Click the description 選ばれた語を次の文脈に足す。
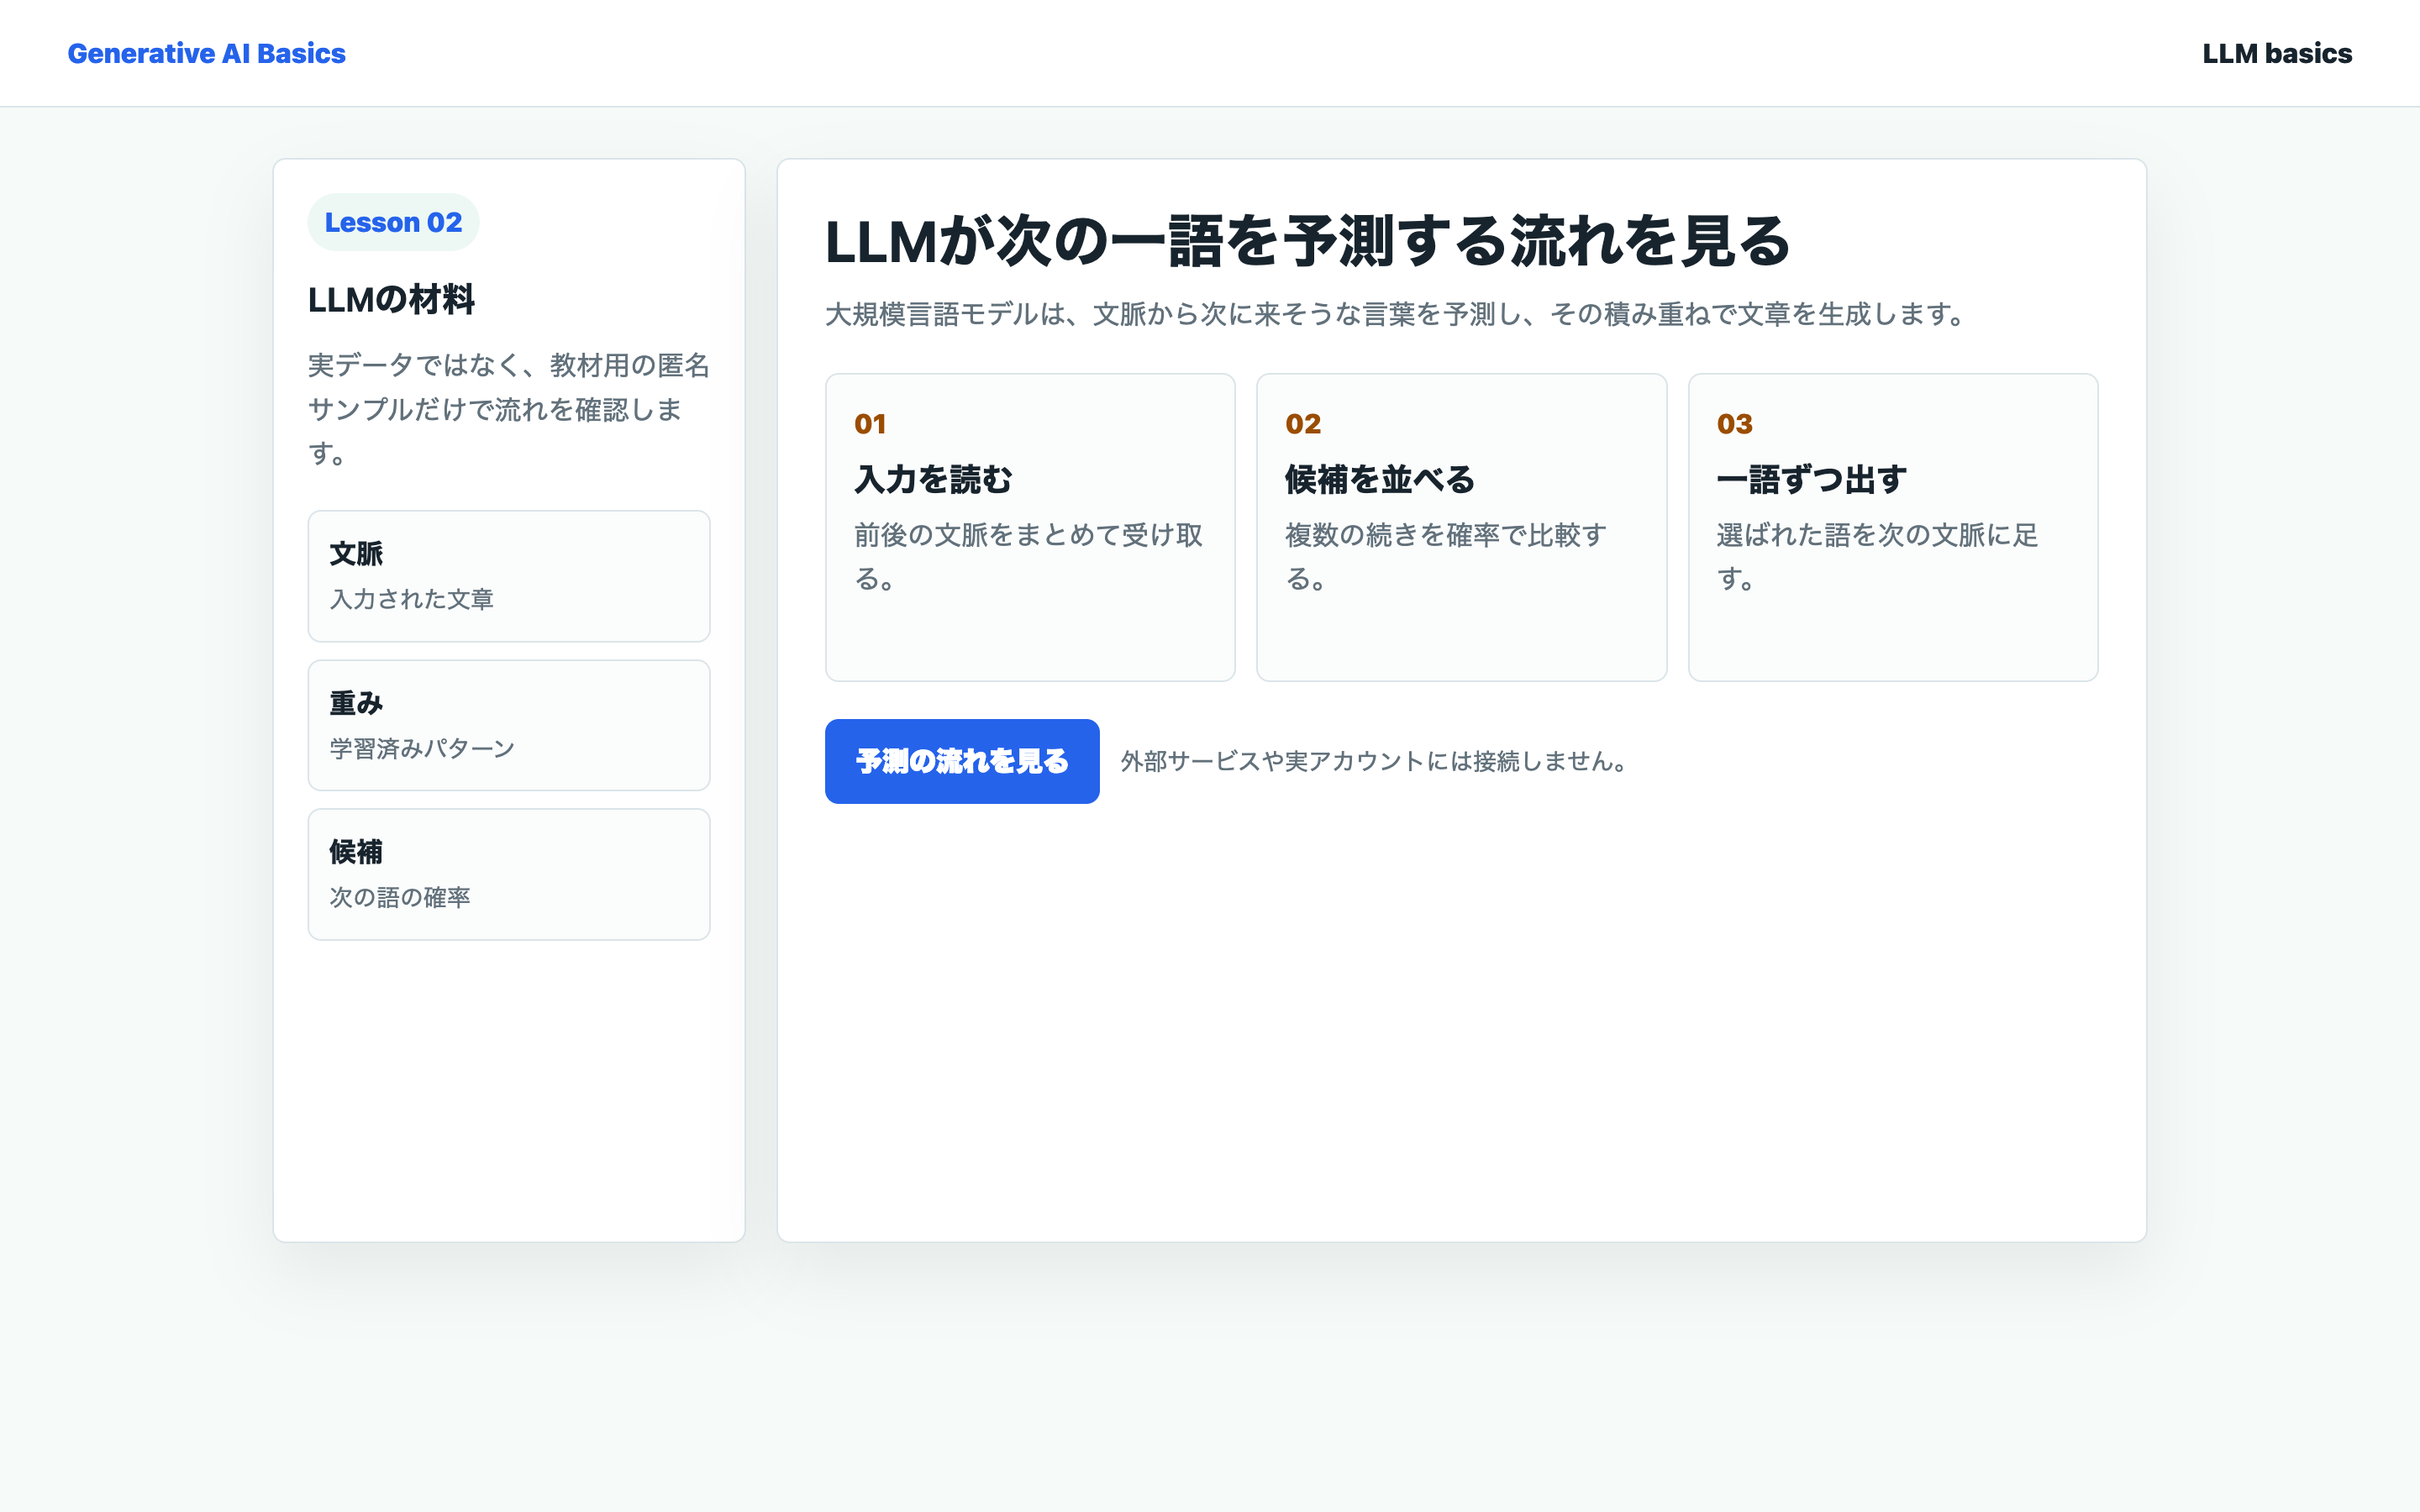The image size is (2420, 1512). [1877, 556]
